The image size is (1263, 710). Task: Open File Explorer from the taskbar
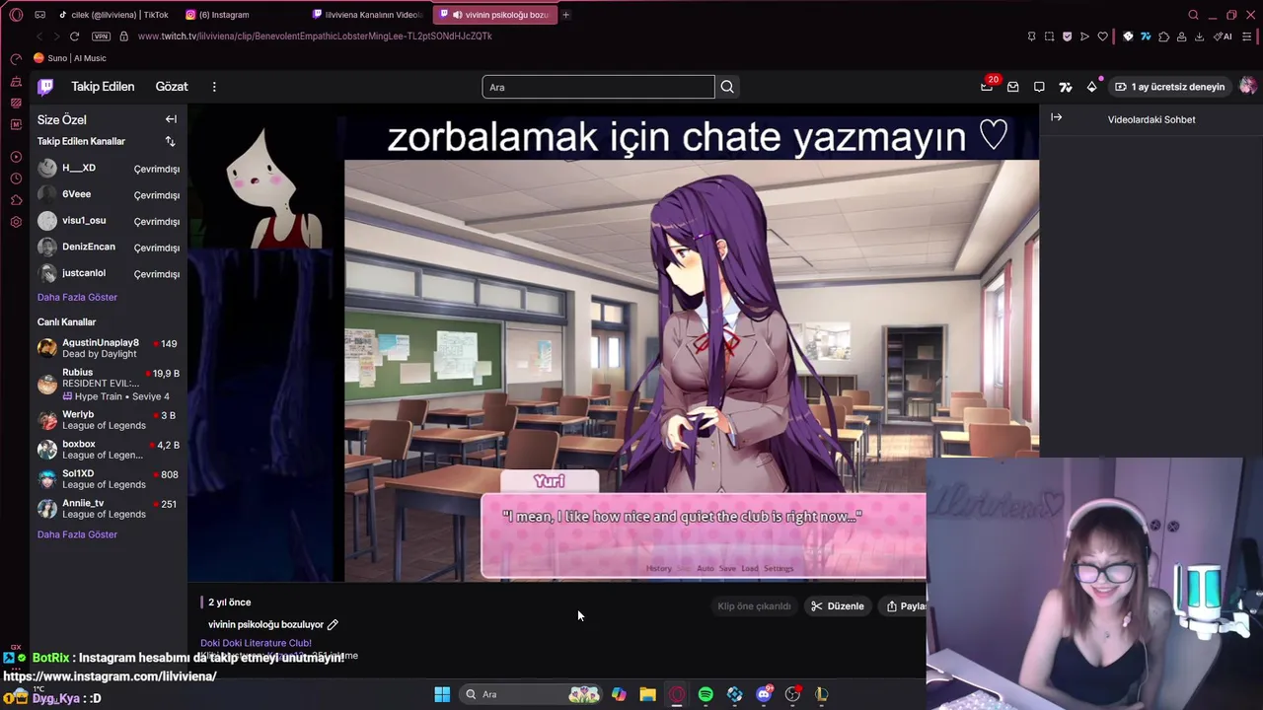point(647,694)
